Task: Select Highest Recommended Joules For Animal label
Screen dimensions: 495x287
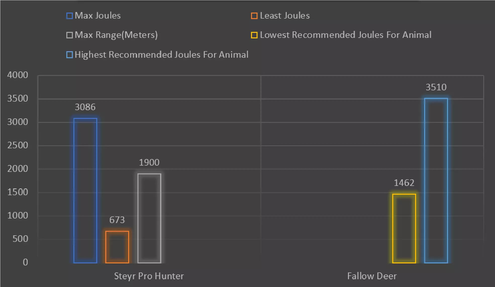Action: [162, 55]
